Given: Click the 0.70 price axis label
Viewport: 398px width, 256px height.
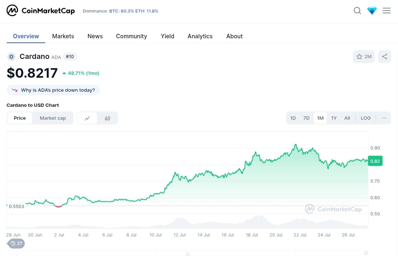Looking at the screenshot, I should point(375,181).
